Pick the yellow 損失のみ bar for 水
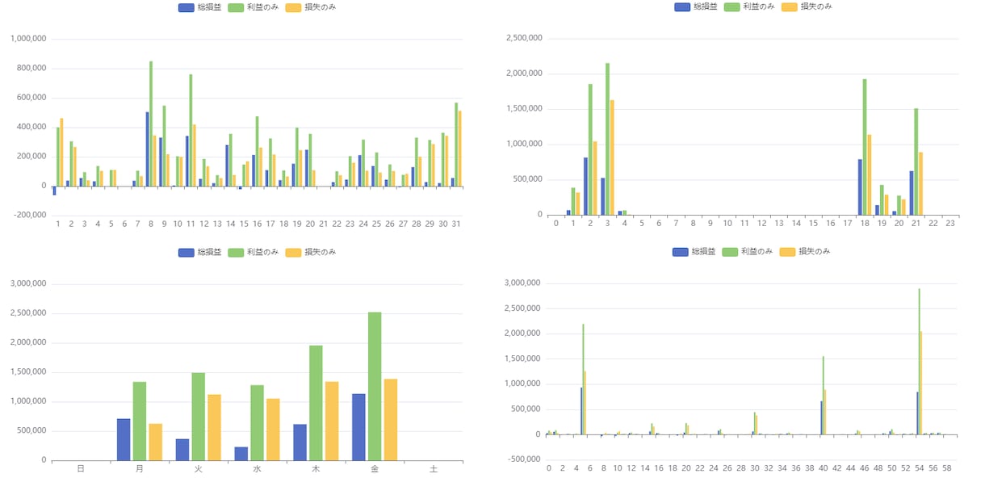The image size is (985, 499). pos(274,430)
